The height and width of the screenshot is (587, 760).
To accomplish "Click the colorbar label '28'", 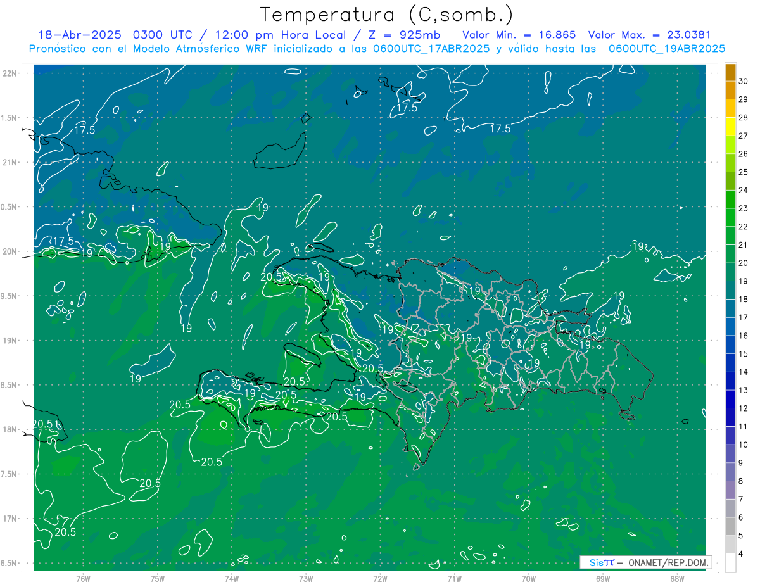I will [744, 118].
